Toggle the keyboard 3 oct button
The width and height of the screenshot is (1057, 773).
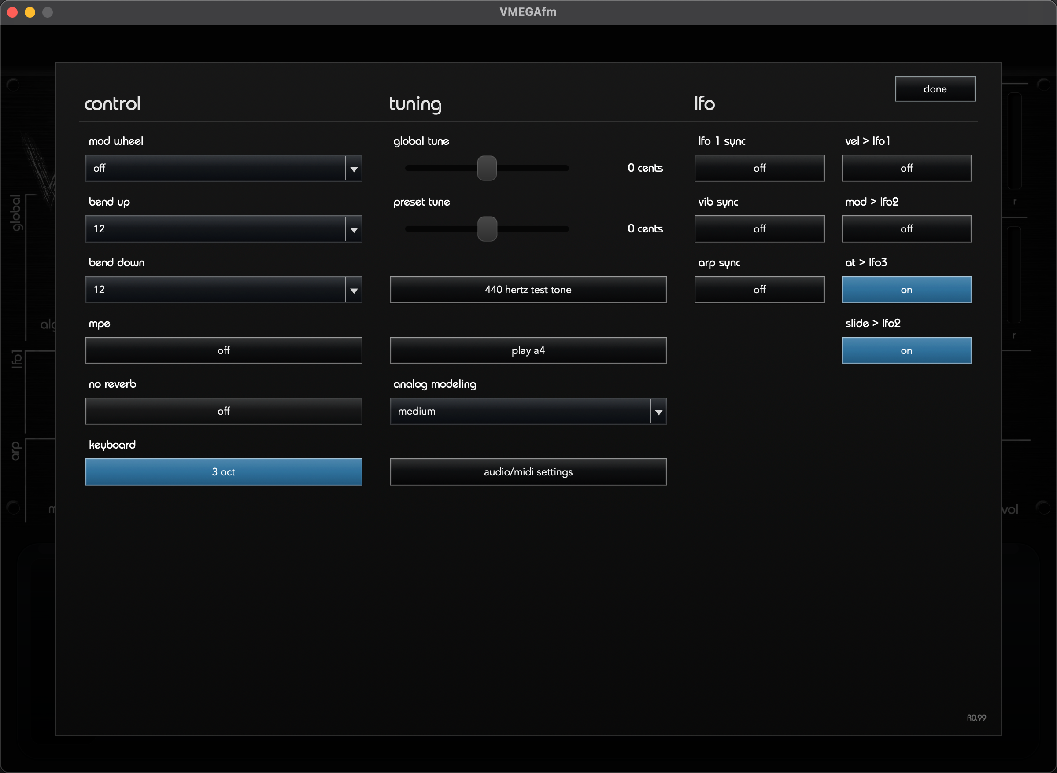coord(224,472)
